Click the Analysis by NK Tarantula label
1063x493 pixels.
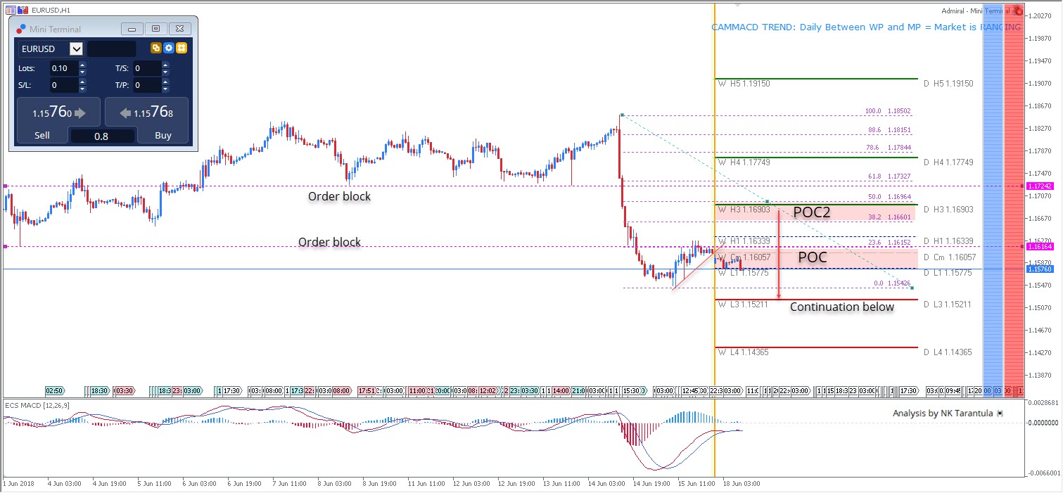tap(943, 414)
